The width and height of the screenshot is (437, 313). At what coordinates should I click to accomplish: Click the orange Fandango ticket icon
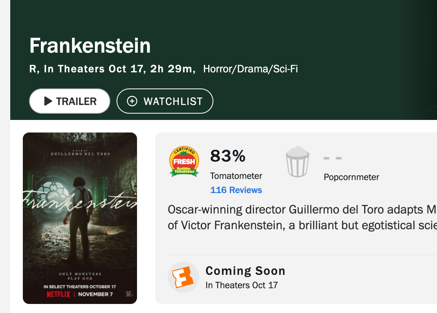(x=183, y=277)
